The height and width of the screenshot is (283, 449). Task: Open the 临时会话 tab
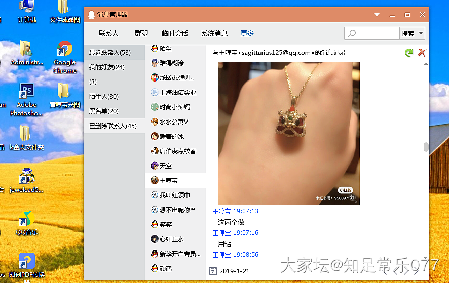tap(174, 34)
